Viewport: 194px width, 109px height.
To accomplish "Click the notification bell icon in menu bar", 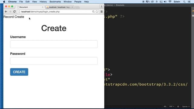I will 157,2.
